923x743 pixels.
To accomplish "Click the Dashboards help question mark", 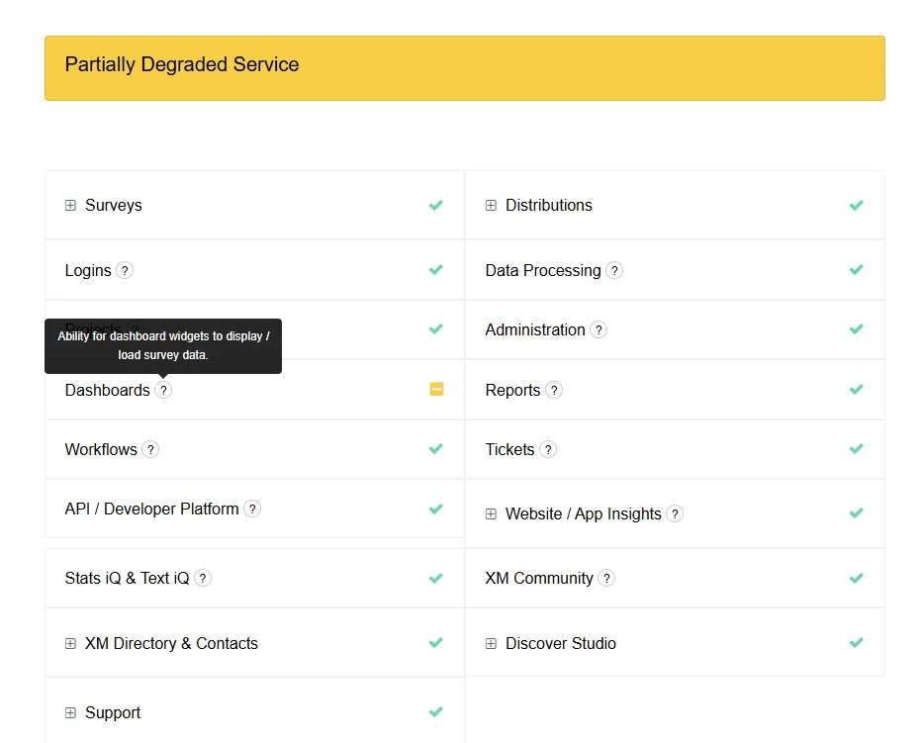I will click(163, 391).
